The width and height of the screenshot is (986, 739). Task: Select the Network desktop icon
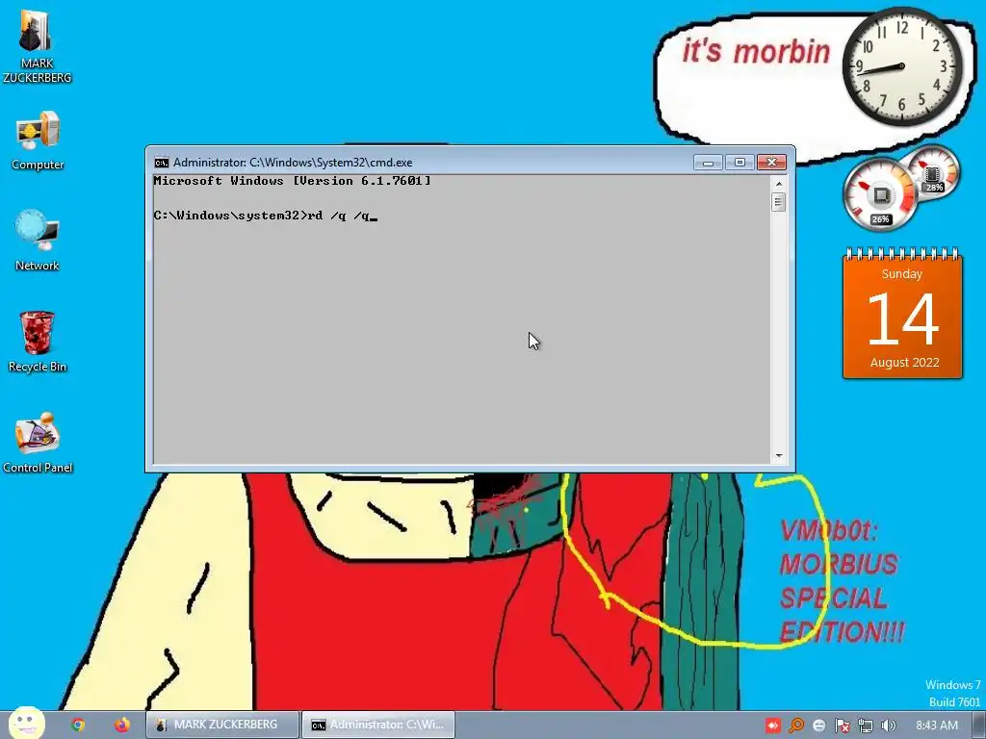(38, 241)
